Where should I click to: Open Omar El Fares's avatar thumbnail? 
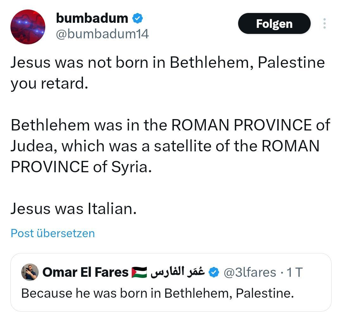pyautogui.click(x=30, y=272)
